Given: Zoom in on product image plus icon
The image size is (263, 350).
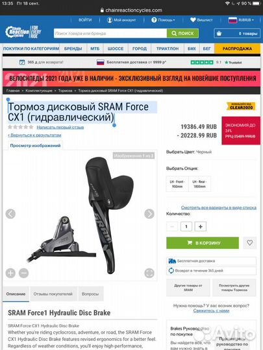Looking at the screenshot, I should click(x=10, y=273).
